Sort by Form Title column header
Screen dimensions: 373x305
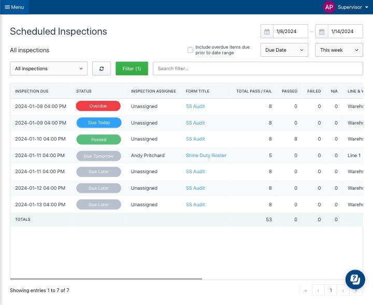(197, 91)
